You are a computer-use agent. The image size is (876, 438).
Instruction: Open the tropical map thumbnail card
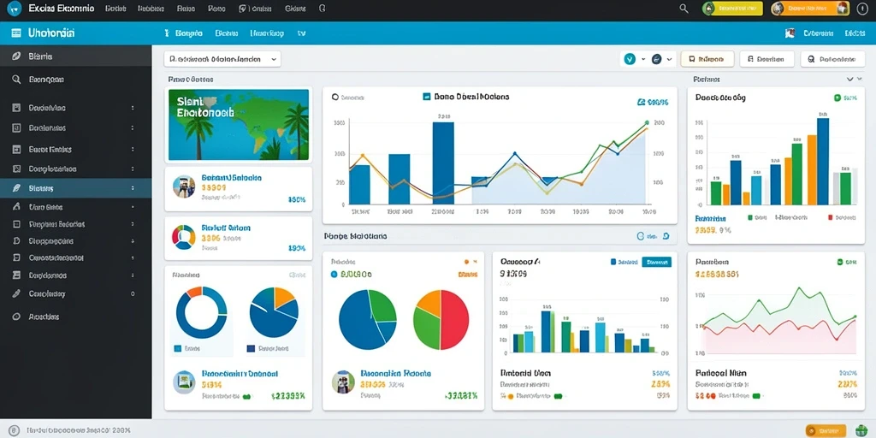tap(239, 125)
